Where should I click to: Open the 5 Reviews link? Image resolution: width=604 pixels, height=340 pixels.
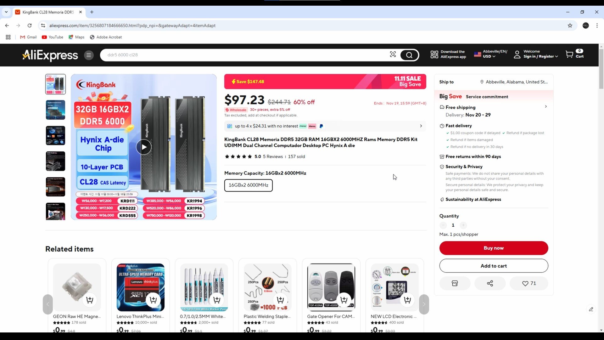coord(273,156)
